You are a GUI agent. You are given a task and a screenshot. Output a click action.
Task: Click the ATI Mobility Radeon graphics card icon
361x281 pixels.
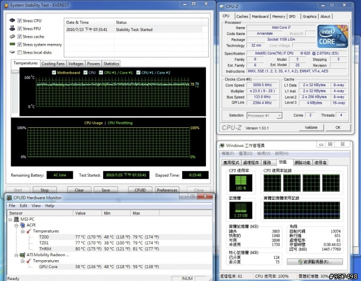tap(23, 255)
